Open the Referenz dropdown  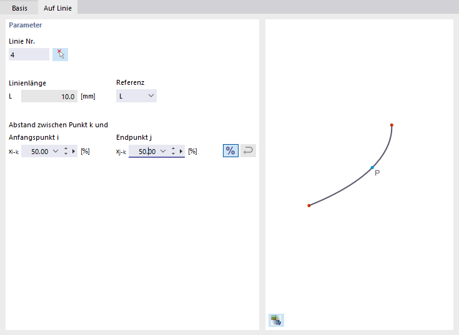click(136, 96)
